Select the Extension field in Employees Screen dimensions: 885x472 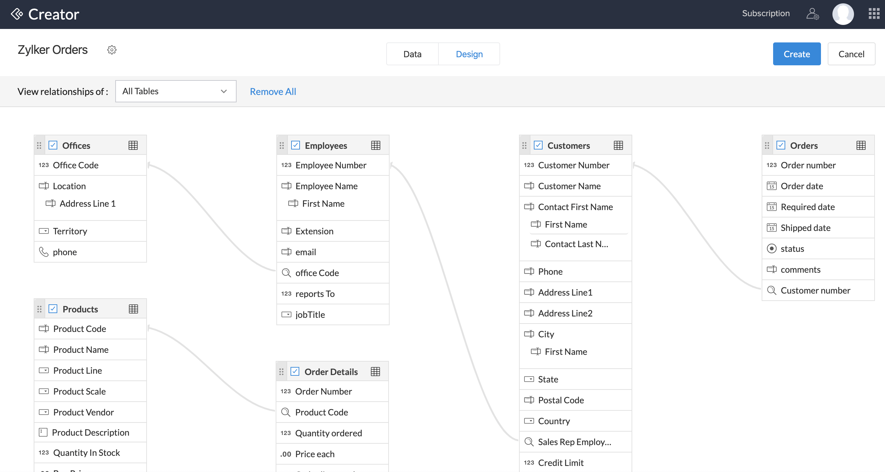coord(333,231)
